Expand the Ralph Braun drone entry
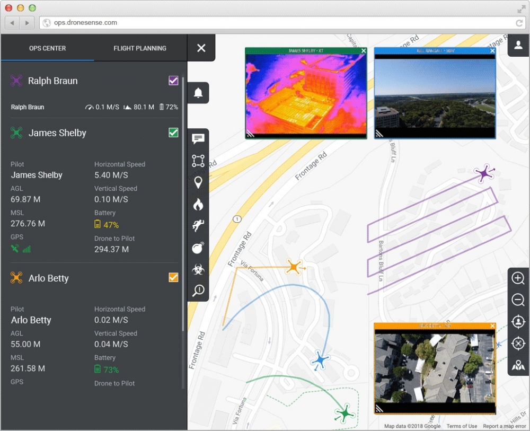Screen dimensions: 530x431 point(53,81)
